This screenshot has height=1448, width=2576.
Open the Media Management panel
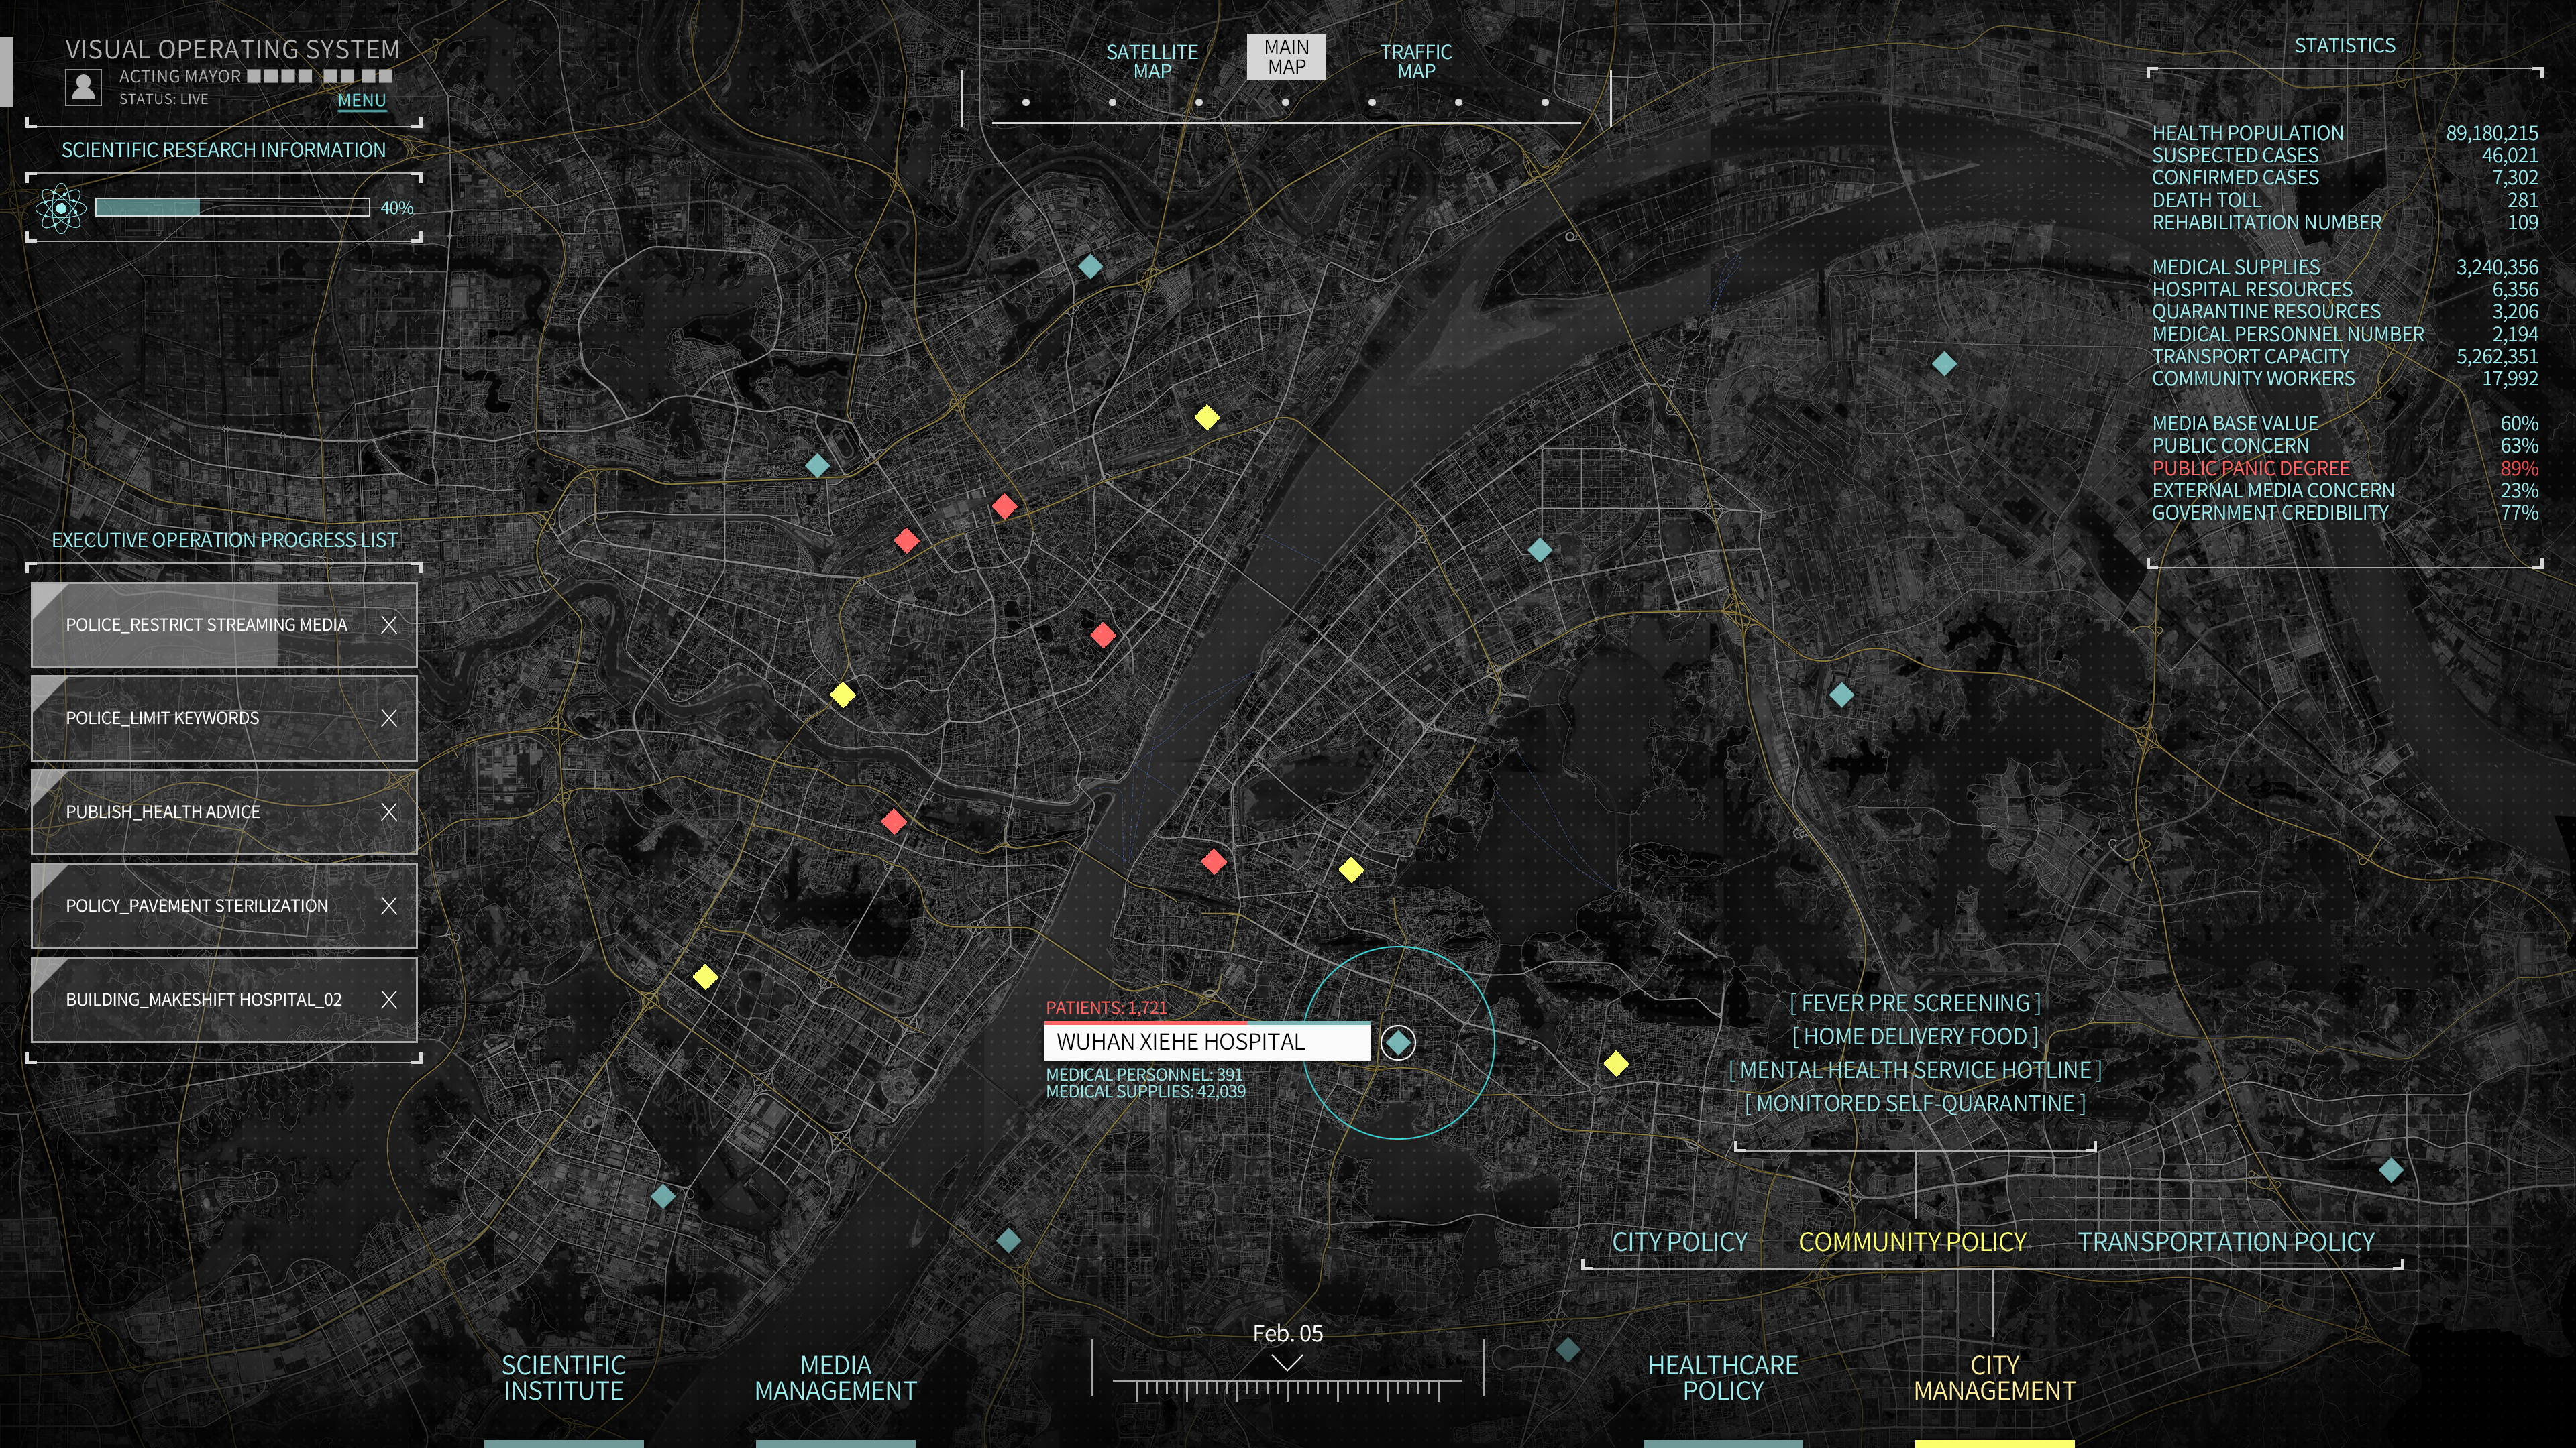tap(835, 1378)
